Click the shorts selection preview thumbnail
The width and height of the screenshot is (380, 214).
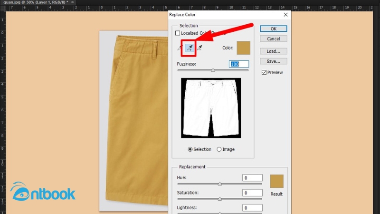(211, 108)
